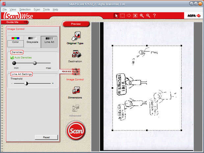Open the Scan menu
This screenshot has width=204, height=153.
[37, 10]
